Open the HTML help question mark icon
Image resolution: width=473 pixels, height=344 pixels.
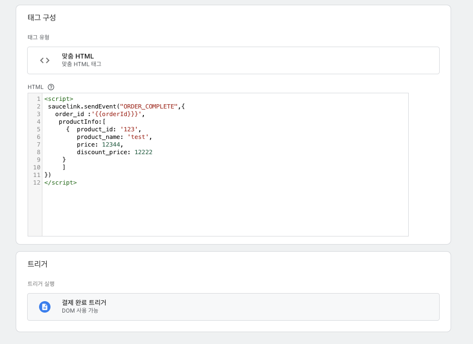point(51,87)
